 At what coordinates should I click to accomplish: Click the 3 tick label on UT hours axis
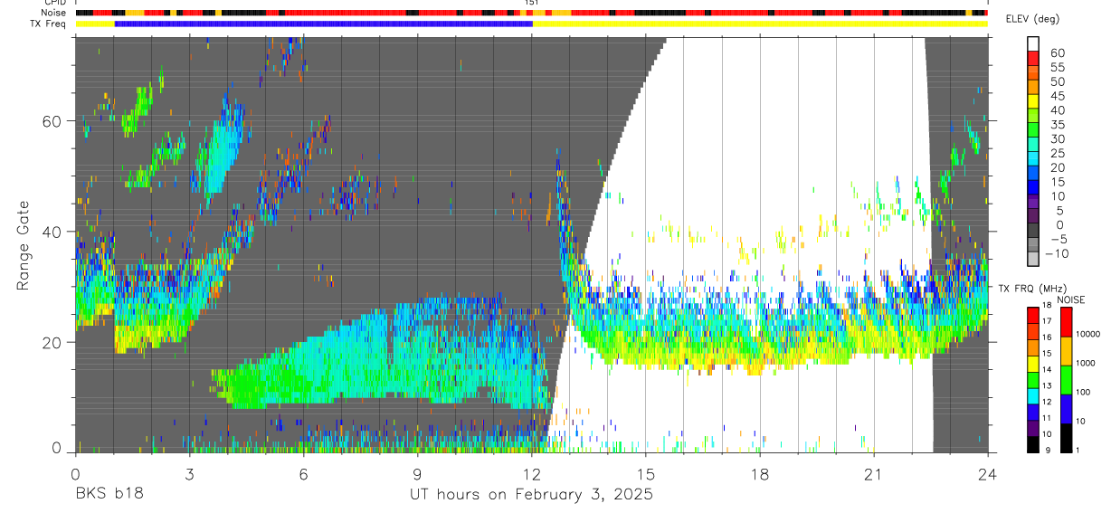[x=189, y=474]
